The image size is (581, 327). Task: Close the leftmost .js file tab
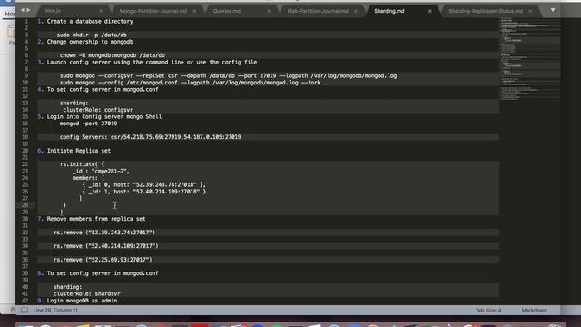(x=101, y=11)
